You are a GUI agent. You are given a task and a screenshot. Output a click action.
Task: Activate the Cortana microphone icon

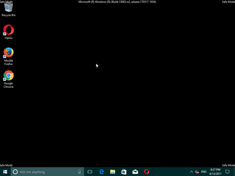80,172
